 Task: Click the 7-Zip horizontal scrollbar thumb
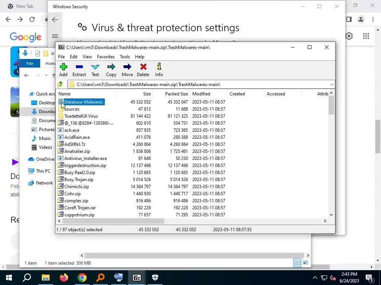[113, 221]
